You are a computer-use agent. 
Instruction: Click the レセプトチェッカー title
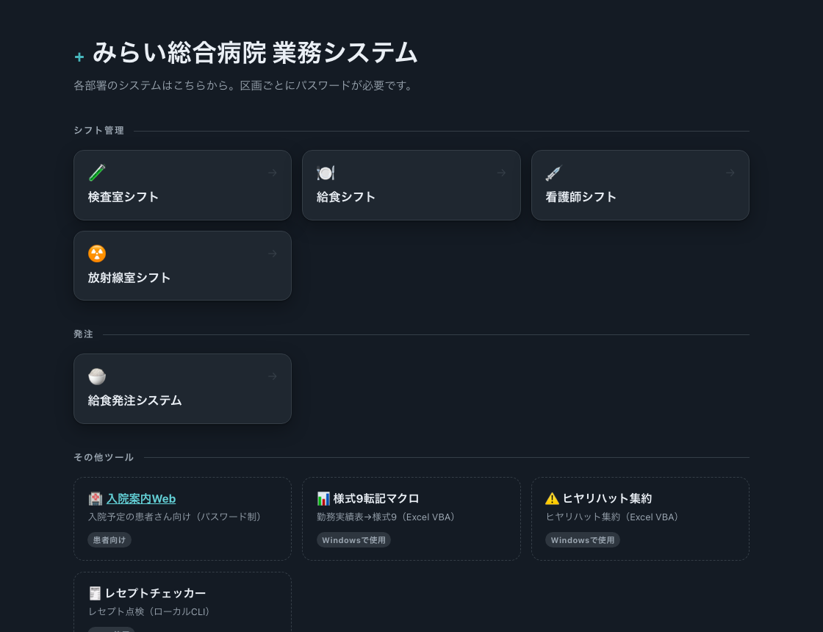pyautogui.click(x=155, y=593)
